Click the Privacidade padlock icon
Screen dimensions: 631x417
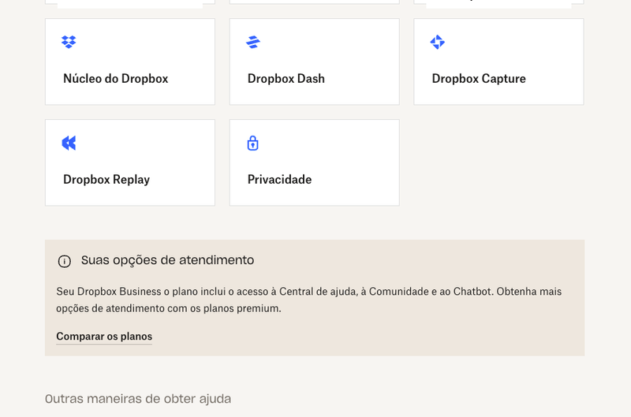(252, 143)
